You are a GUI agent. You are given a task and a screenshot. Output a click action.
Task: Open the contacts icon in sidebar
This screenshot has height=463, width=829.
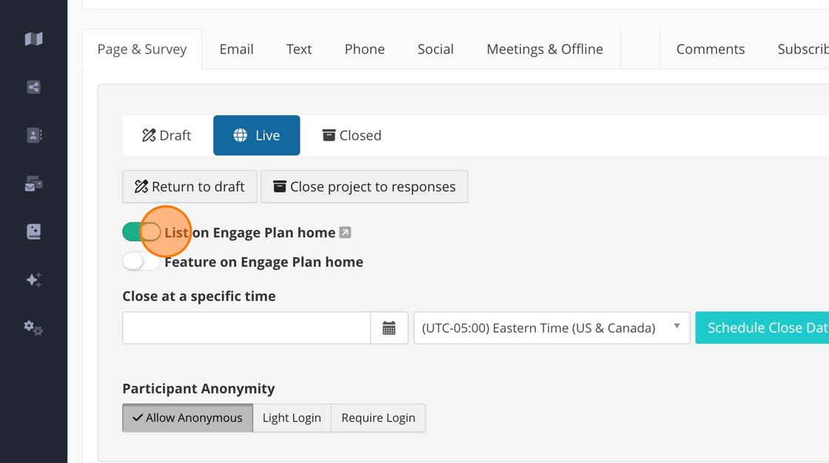(33, 135)
